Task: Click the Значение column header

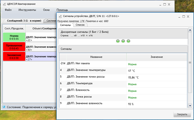Action: point(157,57)
